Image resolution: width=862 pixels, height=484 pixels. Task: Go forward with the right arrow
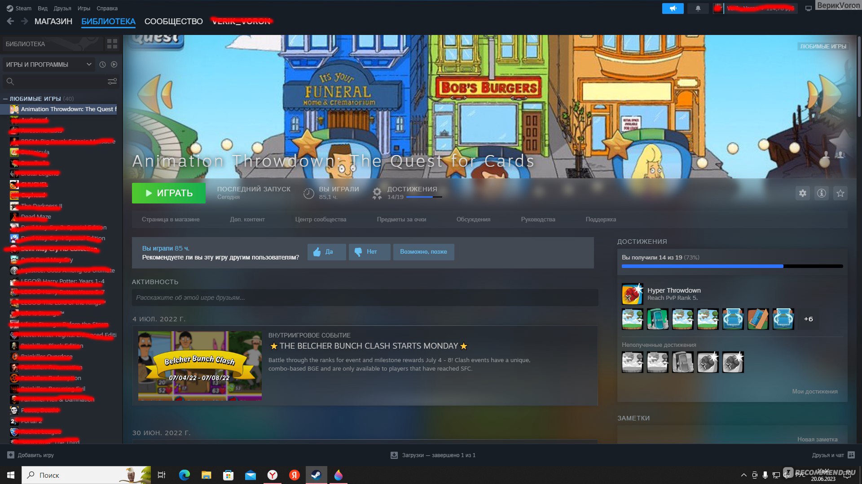25,21
